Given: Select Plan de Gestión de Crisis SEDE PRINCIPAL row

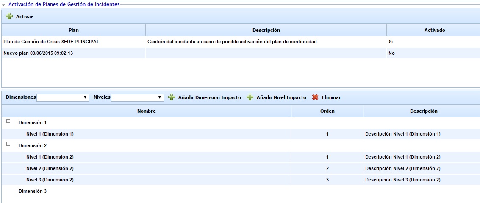Looking at the screenshot, I should coord(51,42).
